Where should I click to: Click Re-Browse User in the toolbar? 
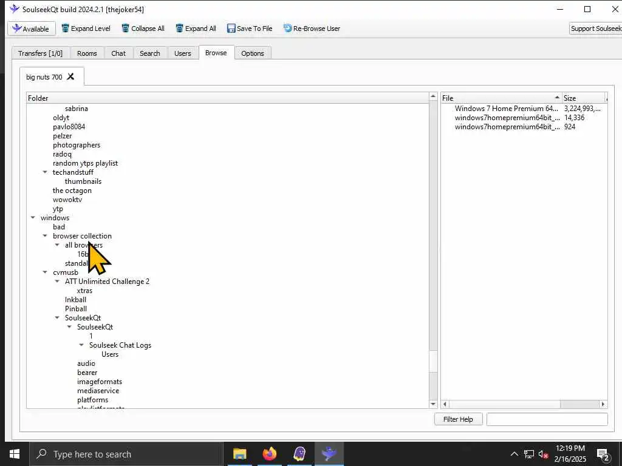coord(312,29)
